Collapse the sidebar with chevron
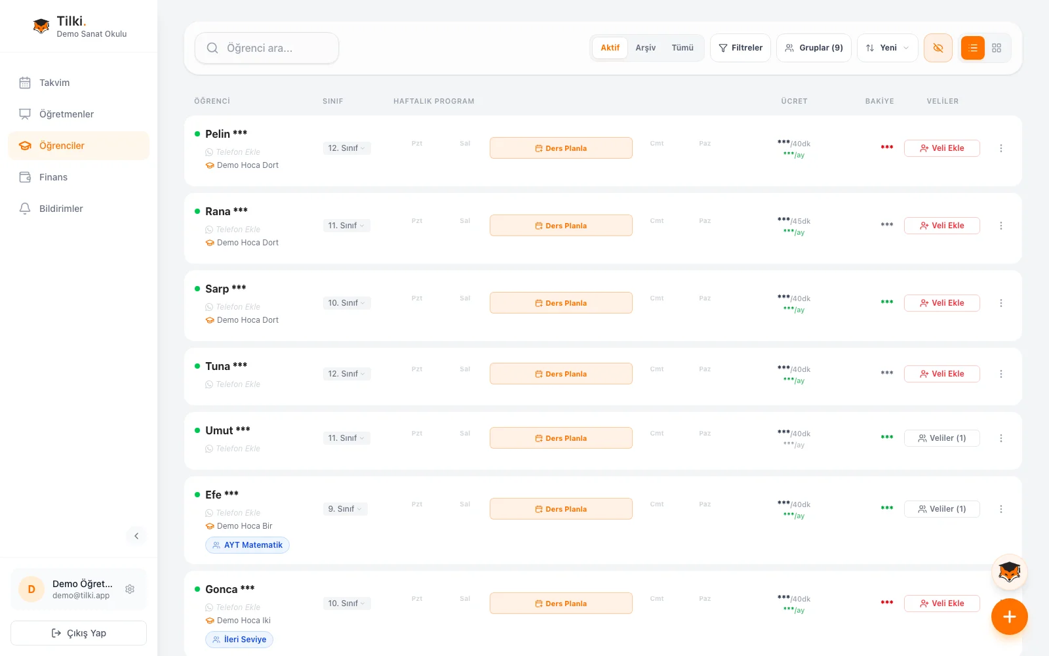Image resolution: width=1049 pixels, height=656 pixels. (136, 536)
